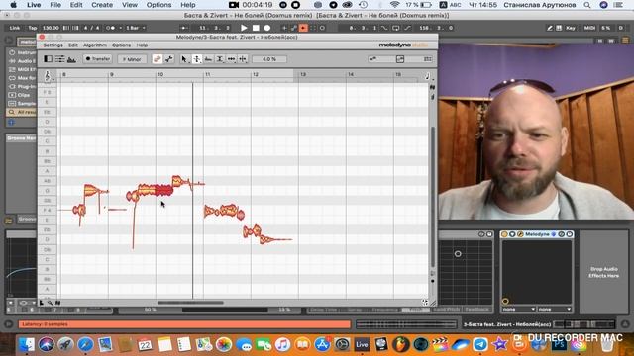Click the Ableton Overdub plus icon
Image resolution: width=634 pixels, height=356 pixels.
(284, 28)
